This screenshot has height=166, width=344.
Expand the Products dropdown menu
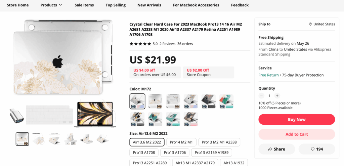click(51, 5)
